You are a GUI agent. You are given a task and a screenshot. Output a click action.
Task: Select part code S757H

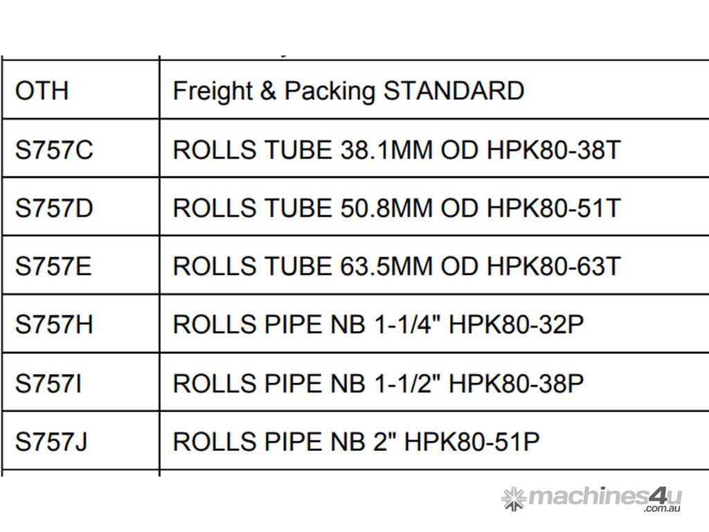point(53,325)
